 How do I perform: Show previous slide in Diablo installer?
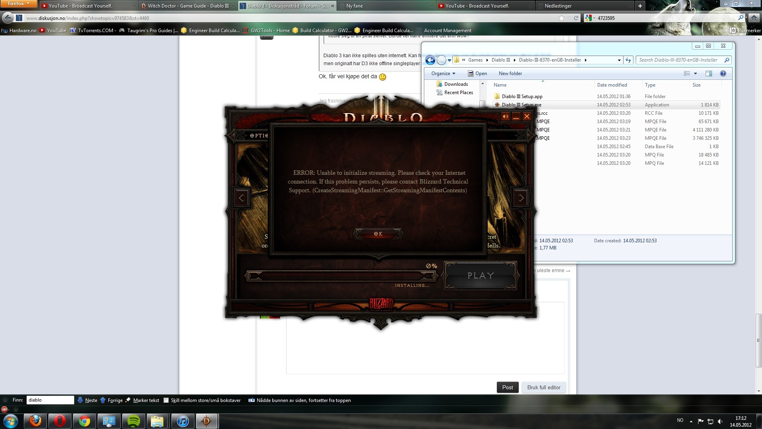(242, 198)
